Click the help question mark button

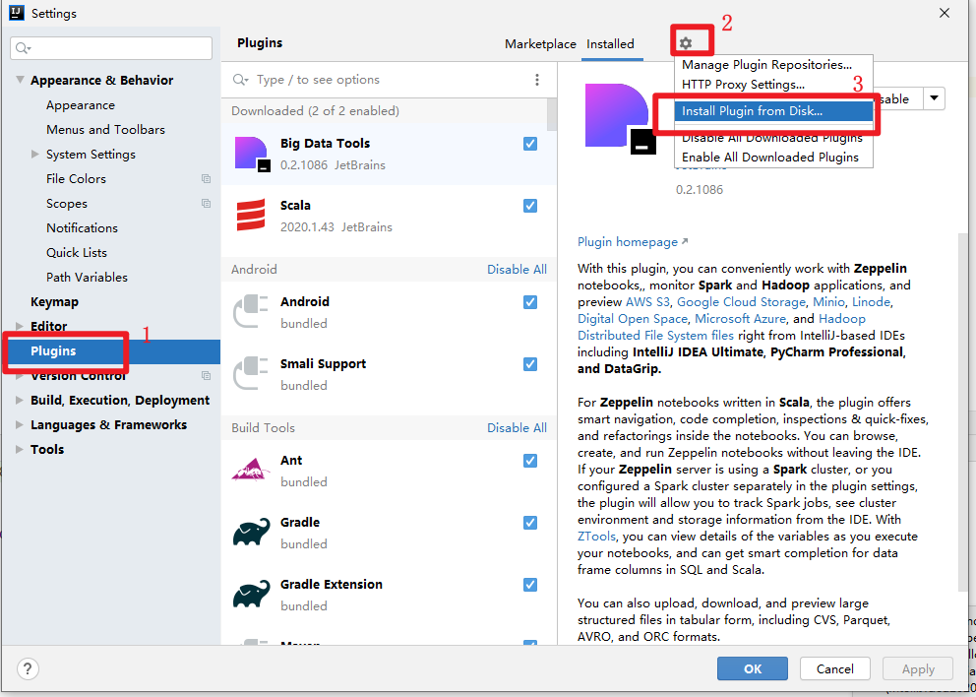28,669
